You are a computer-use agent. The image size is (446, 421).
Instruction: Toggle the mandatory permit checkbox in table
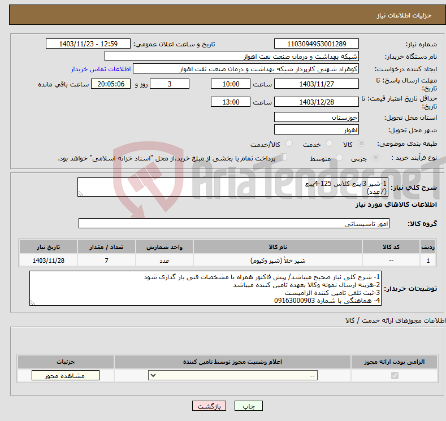(395, 376)
